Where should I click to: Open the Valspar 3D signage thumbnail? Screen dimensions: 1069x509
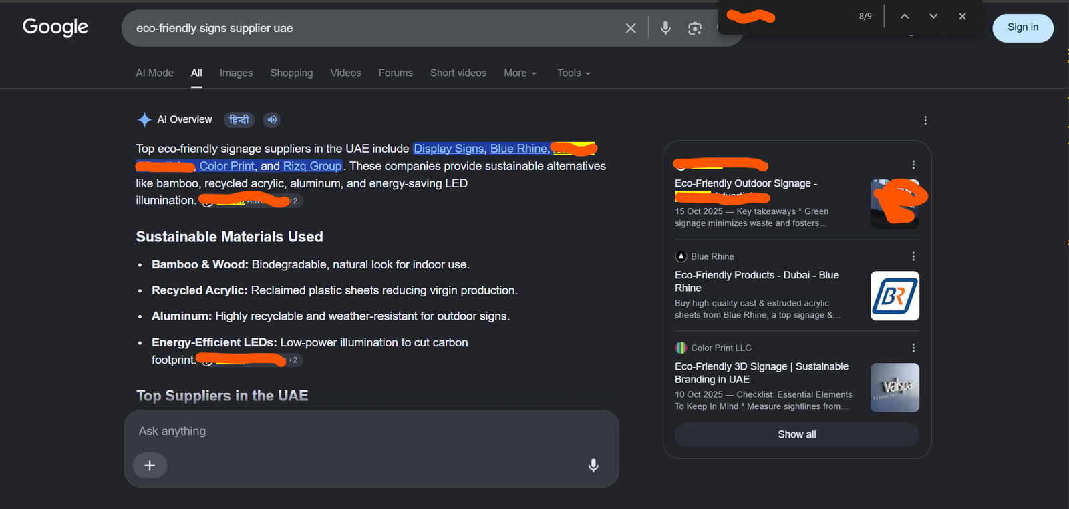[x=895, y=387]
